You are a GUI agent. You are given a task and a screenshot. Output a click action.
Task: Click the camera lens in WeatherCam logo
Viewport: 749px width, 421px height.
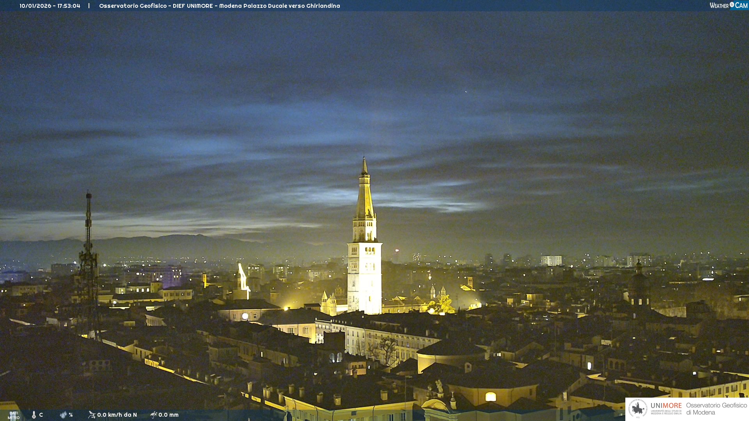pos(732,5)
